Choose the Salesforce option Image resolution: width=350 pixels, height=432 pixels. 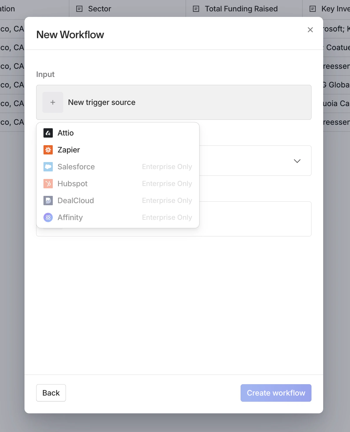(x=118, y=167)
